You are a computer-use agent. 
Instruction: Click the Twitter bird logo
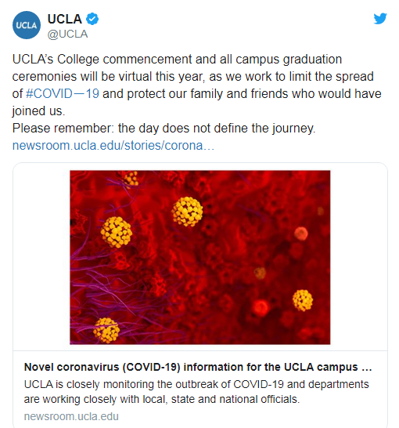[380, 19]
